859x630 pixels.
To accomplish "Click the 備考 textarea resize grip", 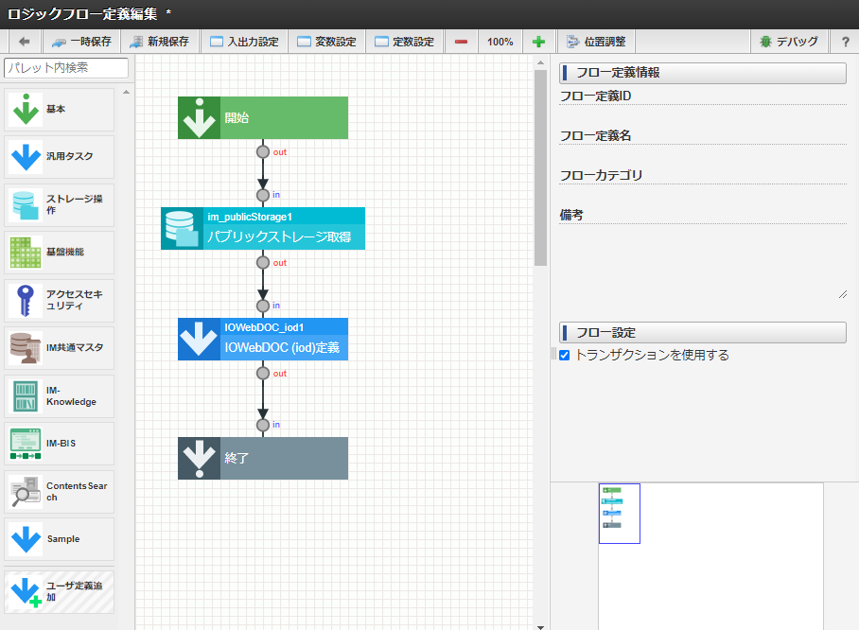I will tap(843, 295).
